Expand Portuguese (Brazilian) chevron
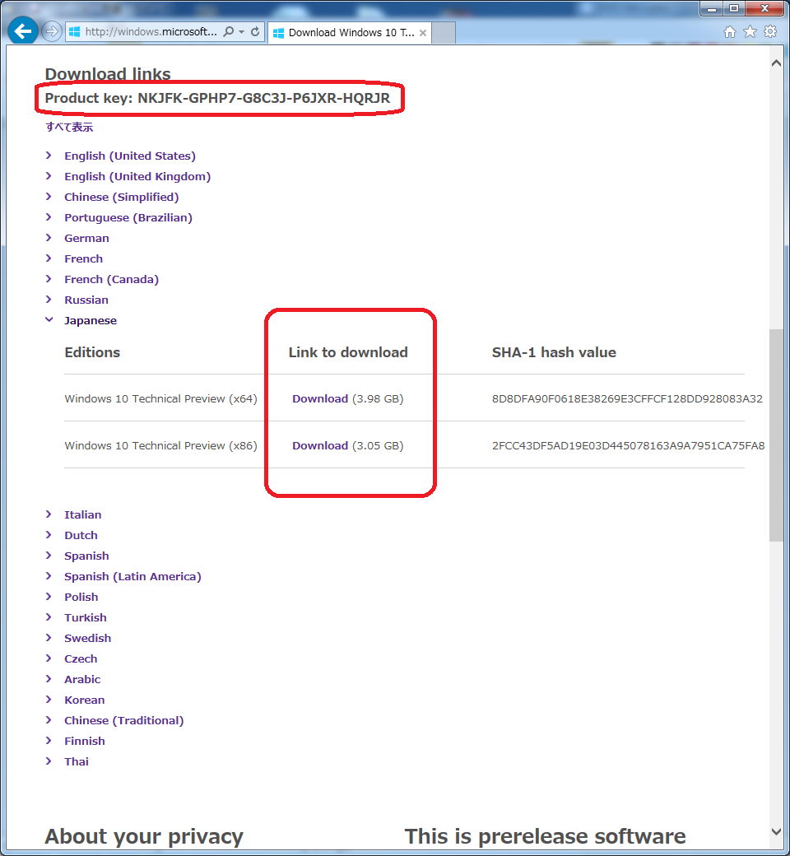Screen dimensions: 790x856 point(49,217)
